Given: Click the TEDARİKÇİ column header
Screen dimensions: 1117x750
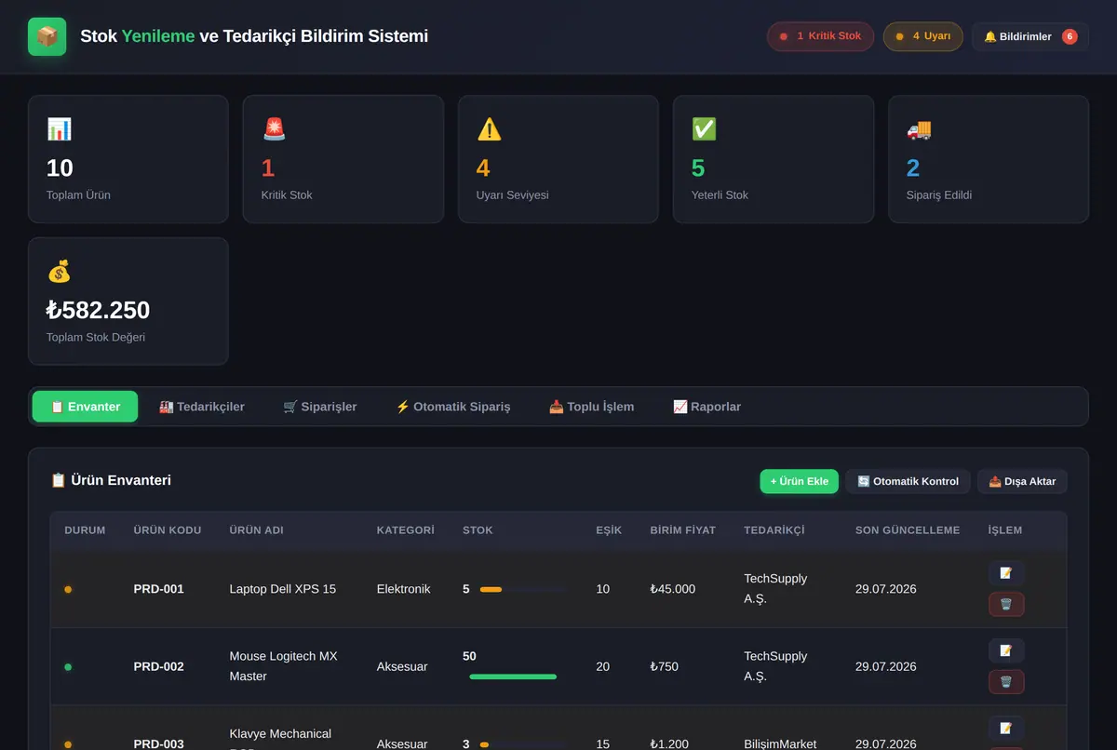Looking at the screenshot, I should 774,530.
